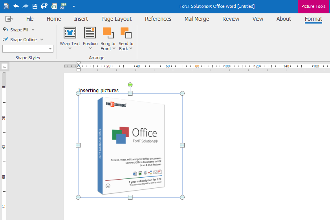Click the Word app icon in title bar
This screenshot has height=220, width=330.
point(6,6)
